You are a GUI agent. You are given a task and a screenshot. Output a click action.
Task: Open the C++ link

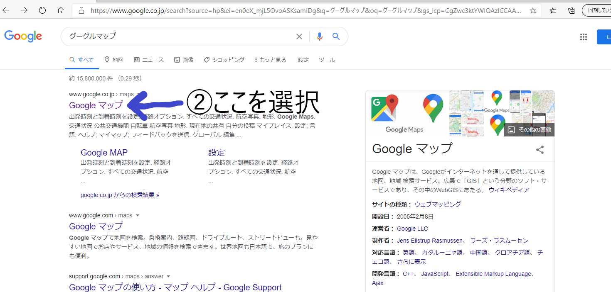[408, 274]
